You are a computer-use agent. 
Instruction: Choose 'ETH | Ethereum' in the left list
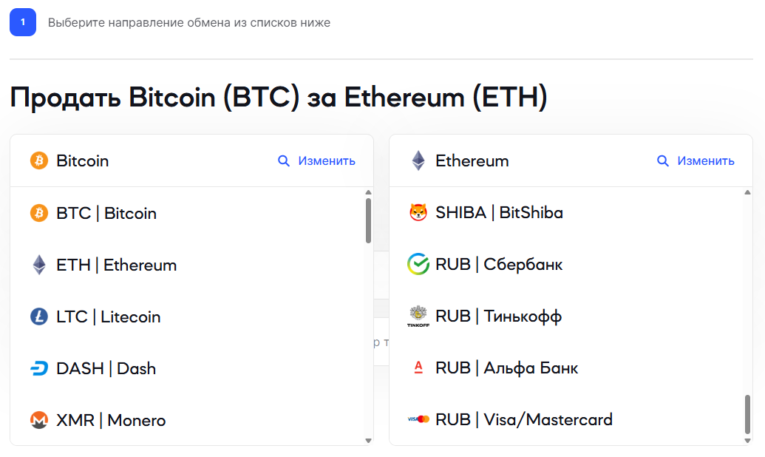point(116,265)
